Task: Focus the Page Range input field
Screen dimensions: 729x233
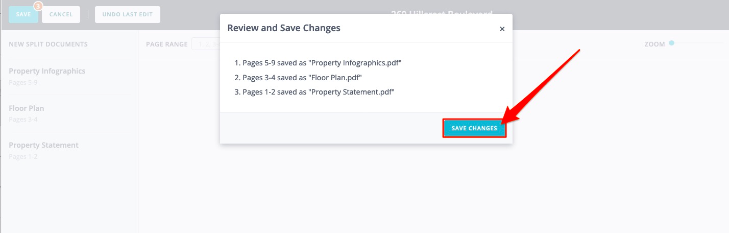Action: pos(205,44)
